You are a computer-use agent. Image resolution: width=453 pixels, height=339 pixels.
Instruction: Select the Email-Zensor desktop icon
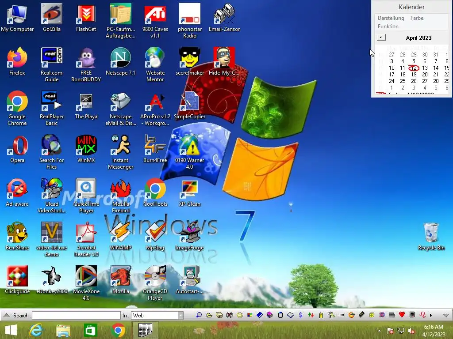coord(224,18)
